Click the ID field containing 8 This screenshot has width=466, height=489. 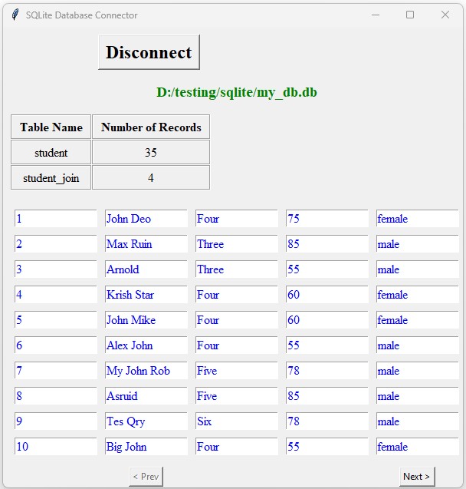coord(56,396)
